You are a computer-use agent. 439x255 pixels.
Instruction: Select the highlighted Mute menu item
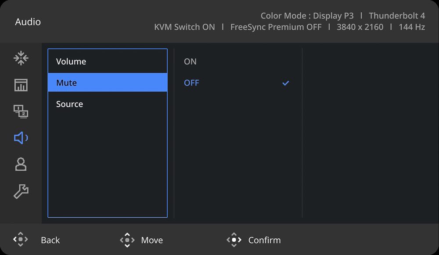[x=108, y=83]
